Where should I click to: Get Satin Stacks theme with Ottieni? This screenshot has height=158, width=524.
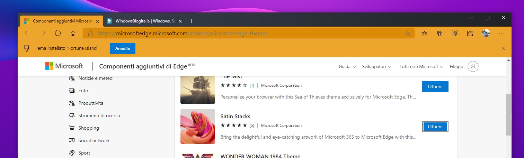coord(435,127)
